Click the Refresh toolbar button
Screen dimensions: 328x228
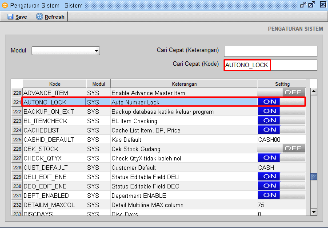tap(50, 17)
